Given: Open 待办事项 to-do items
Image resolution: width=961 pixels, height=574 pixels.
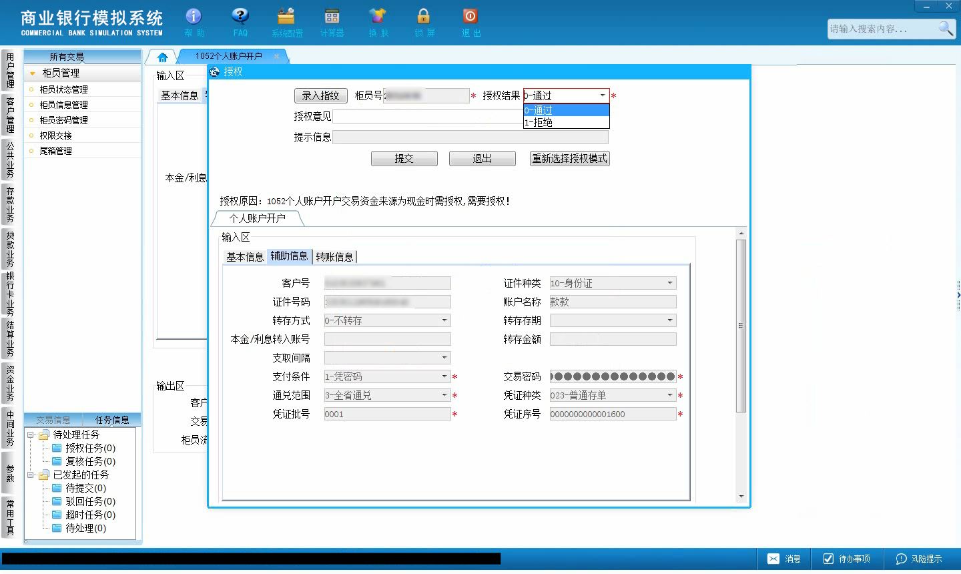Looking at the screenshot, I should 846,559.
